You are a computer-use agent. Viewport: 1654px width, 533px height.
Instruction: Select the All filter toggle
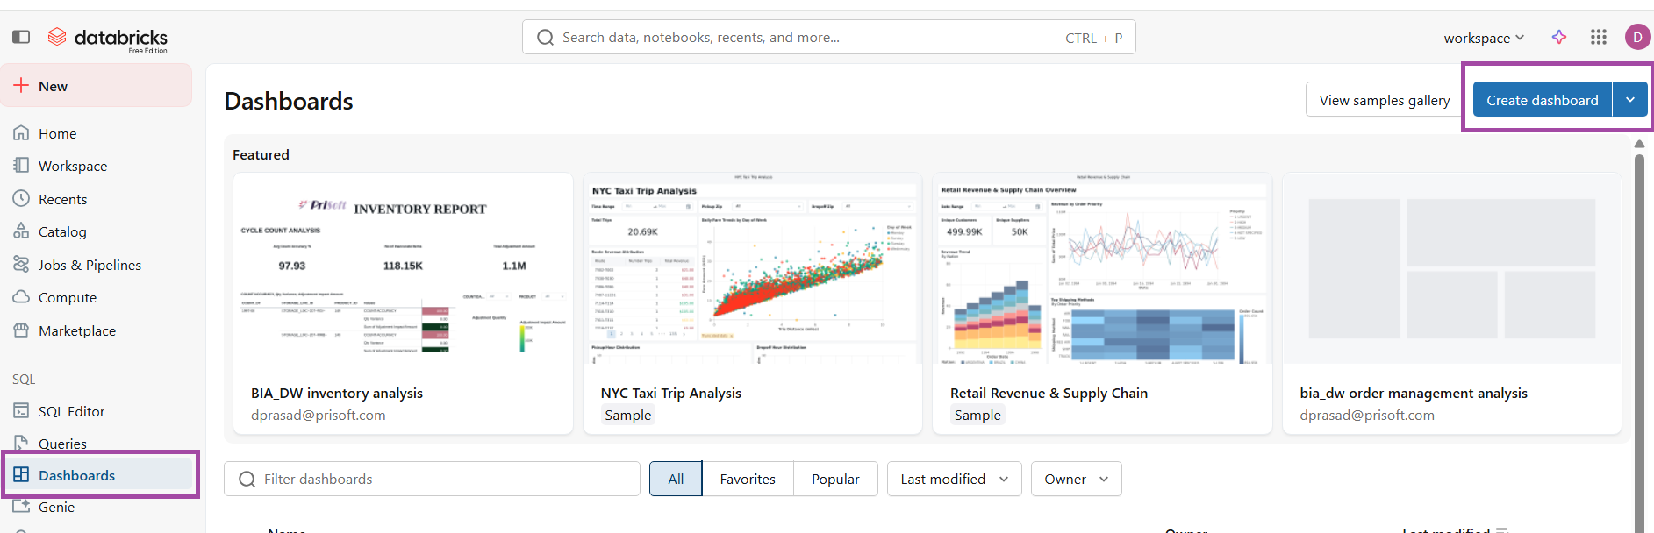tap(676, 479)
